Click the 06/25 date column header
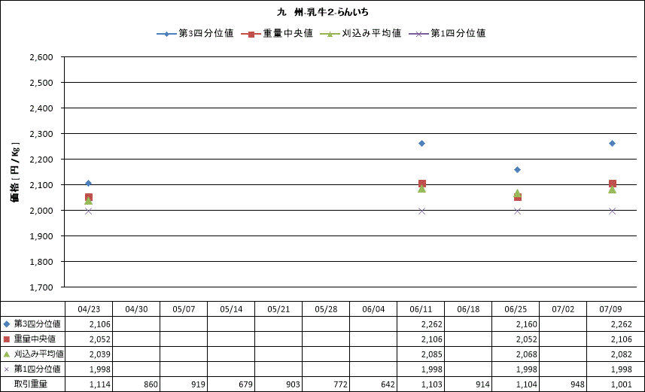Viewport: 645px width, 392px height. 516,309
